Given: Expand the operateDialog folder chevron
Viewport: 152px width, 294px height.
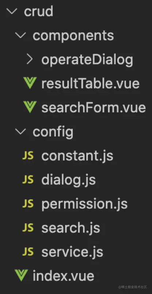Looking at the screenshot, I should click(30, 59).
